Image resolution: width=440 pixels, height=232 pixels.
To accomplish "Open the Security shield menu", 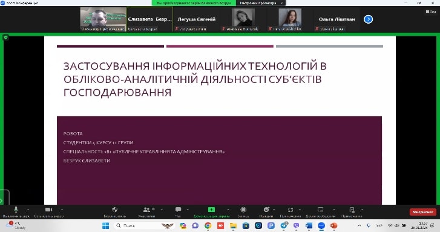I will pos(114,212).
